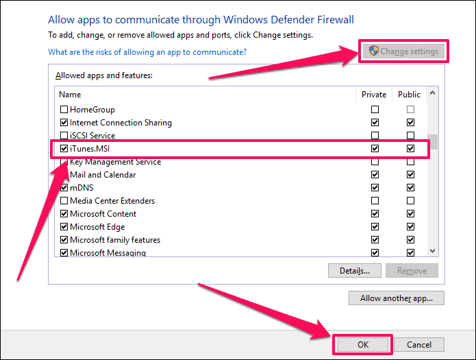Uncheck Internet Connection Sharing name checkbox
The height and width of the screenshot is (360, 476).
pos(64,122)
